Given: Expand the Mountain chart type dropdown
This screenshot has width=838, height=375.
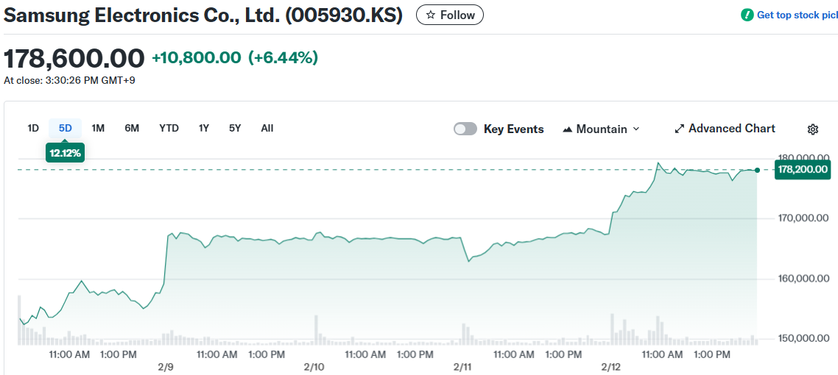Looking at the screenshot, I should coord(636,129).
